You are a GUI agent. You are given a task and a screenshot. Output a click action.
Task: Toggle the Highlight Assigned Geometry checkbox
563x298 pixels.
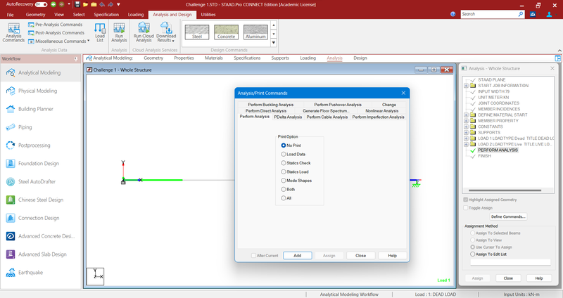click(x=465, y=200)
